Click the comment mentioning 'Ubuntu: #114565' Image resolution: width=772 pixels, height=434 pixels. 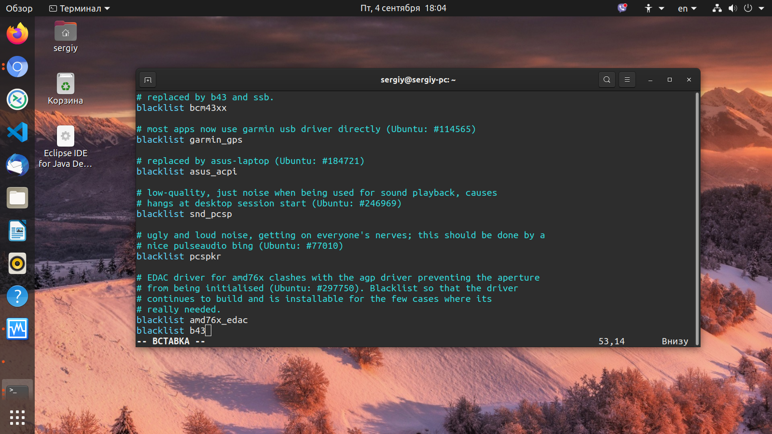click(306, 129)
